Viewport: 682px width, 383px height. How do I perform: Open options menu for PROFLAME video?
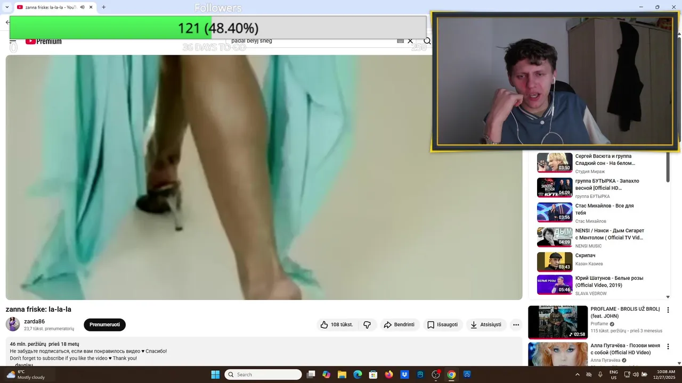(668, 310)
